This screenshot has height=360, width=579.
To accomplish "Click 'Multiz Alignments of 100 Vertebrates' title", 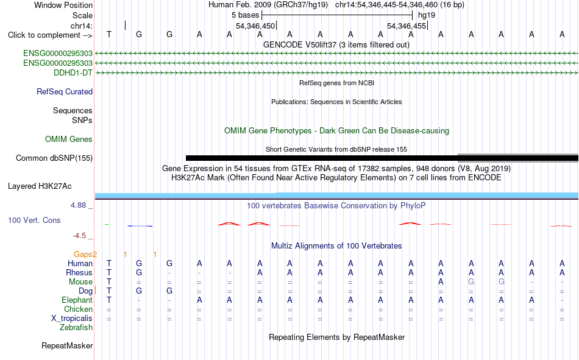I will click(336, 246).
